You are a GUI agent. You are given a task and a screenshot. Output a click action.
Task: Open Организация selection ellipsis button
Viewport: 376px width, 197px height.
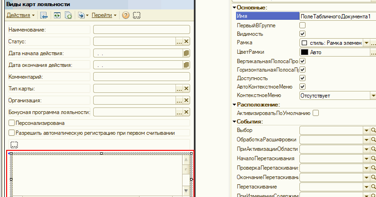pos(179,100)
